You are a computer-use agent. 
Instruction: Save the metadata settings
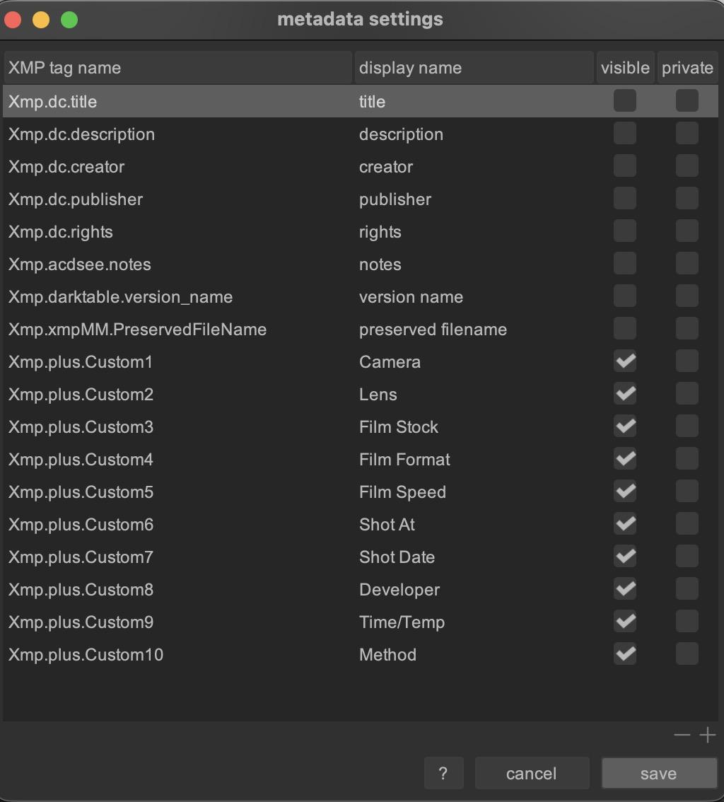tap(658, 773)
